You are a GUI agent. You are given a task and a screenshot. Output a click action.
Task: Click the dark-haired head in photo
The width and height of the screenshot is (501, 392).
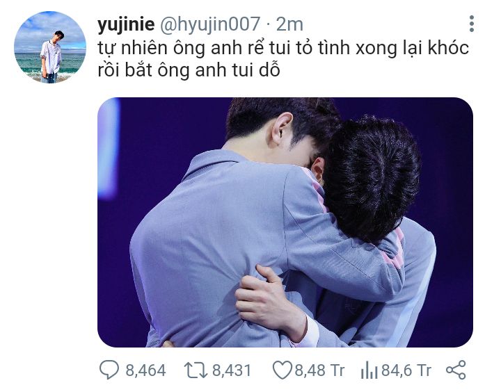[371, 179]
